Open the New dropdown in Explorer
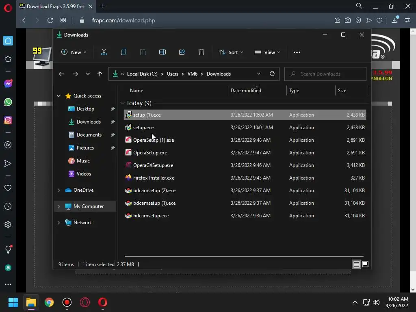 (x=74, y=52)
